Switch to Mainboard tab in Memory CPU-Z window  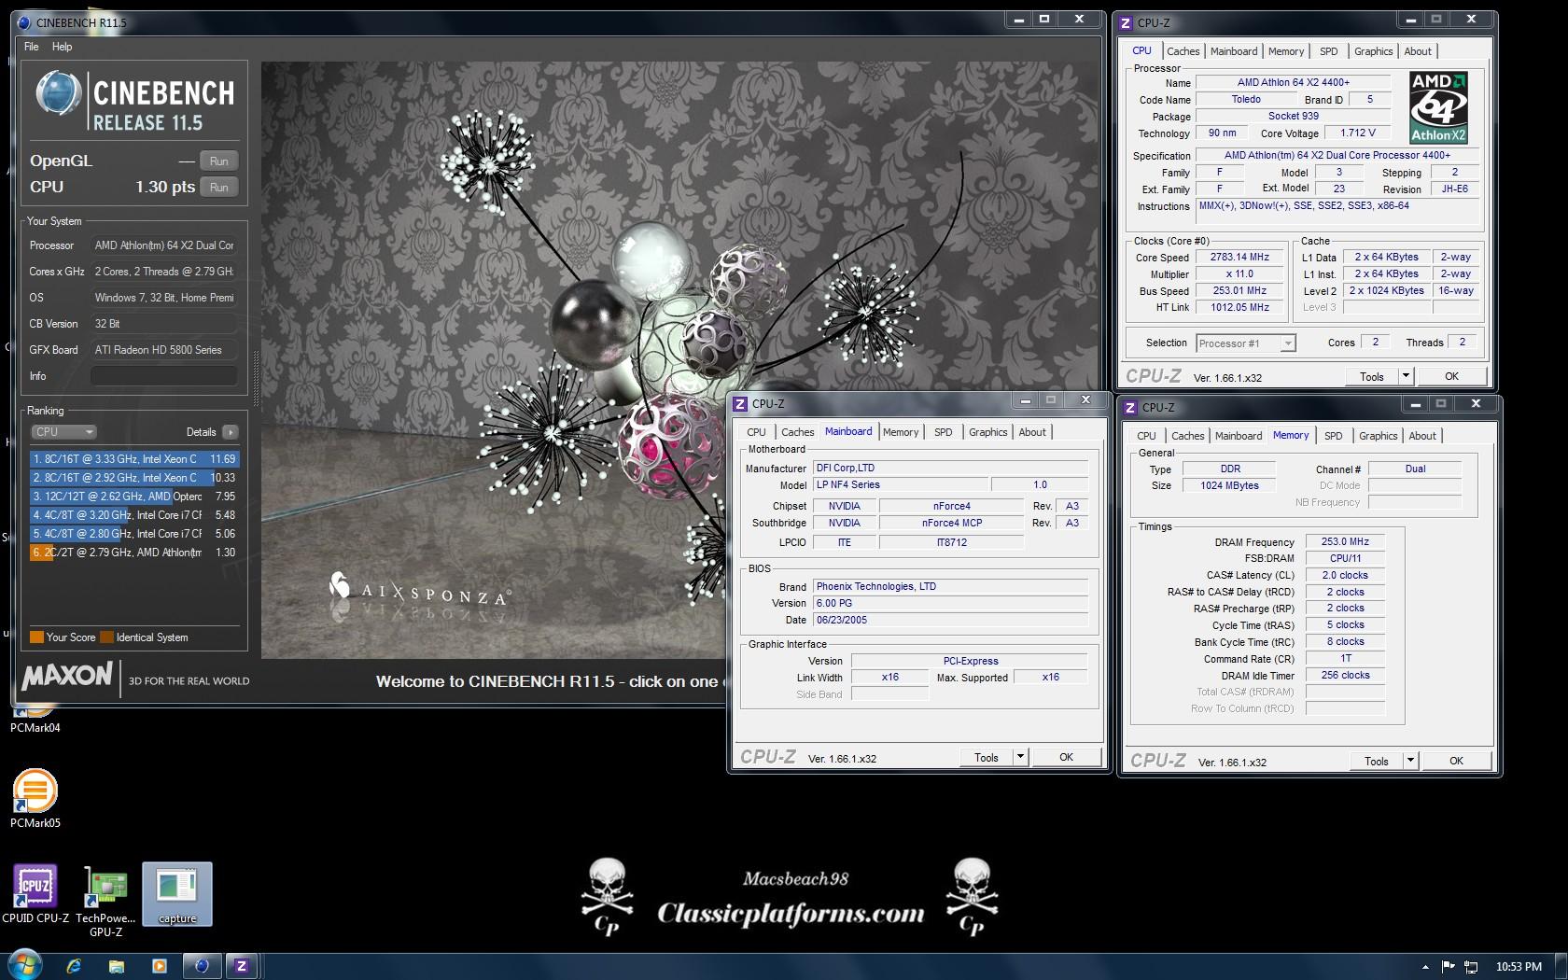[x=1239, y=436]
